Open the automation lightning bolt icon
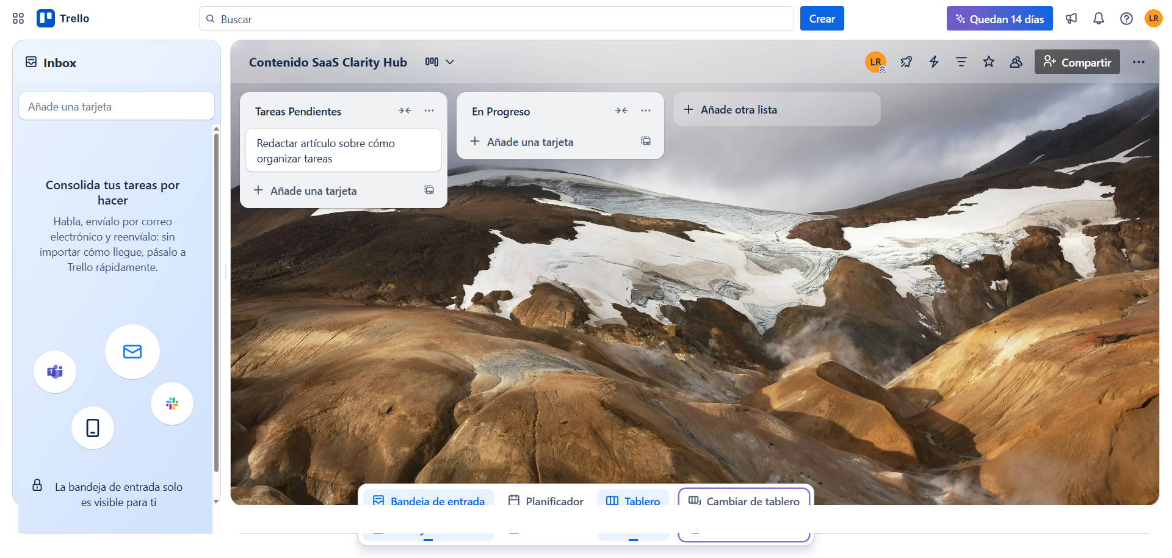1172x558 pixels. click(934, 62)
